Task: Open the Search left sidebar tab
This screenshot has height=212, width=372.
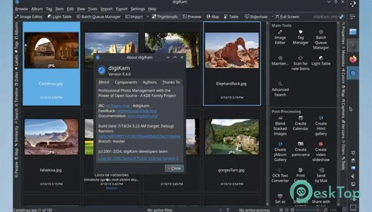Action: [16, 116]
